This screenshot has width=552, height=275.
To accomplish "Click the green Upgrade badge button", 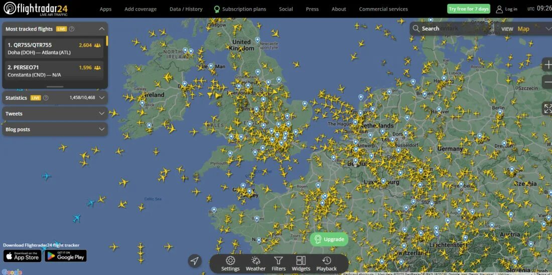I will pyautogui.click(x=329, y=239).
